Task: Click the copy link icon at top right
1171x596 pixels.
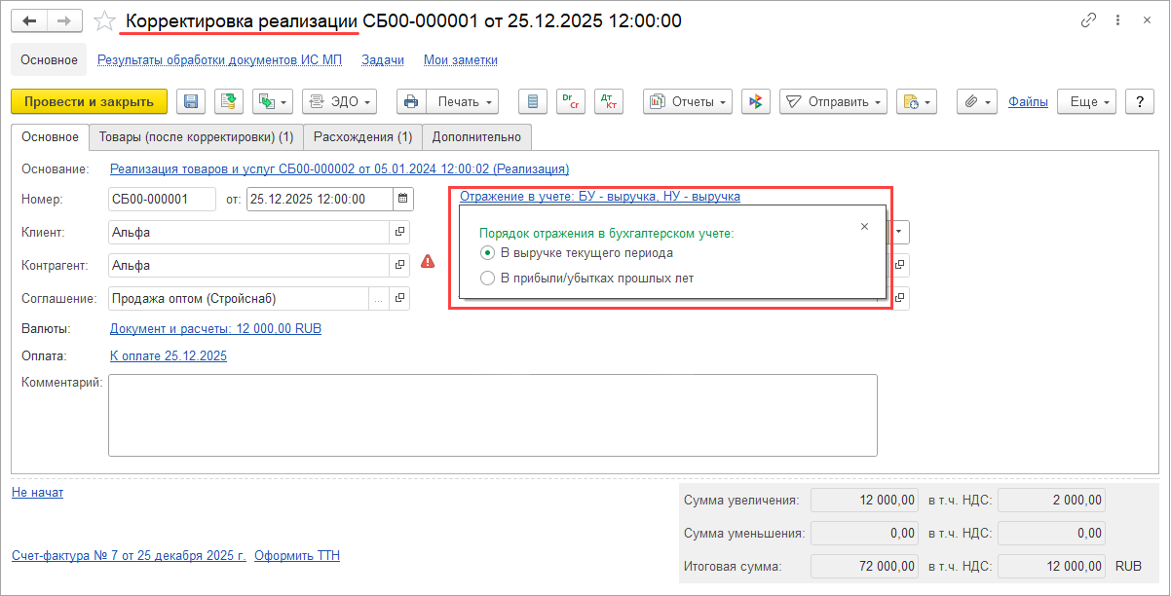Action: point(1088,20)
